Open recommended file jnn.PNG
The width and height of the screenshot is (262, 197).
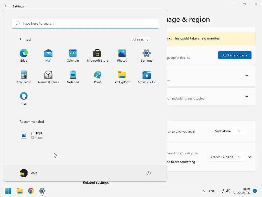pyautogui.click(x=32, y=135)
